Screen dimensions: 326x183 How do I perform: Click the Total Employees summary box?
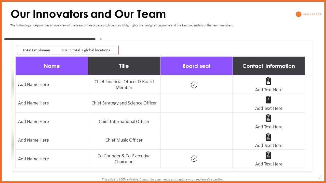coord(68,50)
